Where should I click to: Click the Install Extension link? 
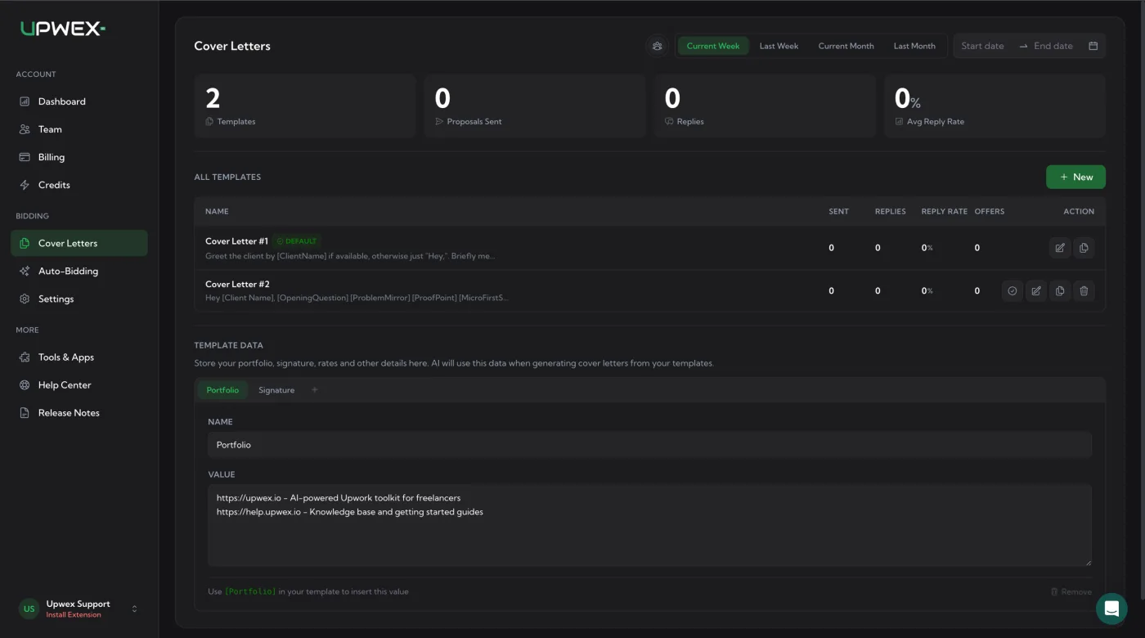pos(74,615)
